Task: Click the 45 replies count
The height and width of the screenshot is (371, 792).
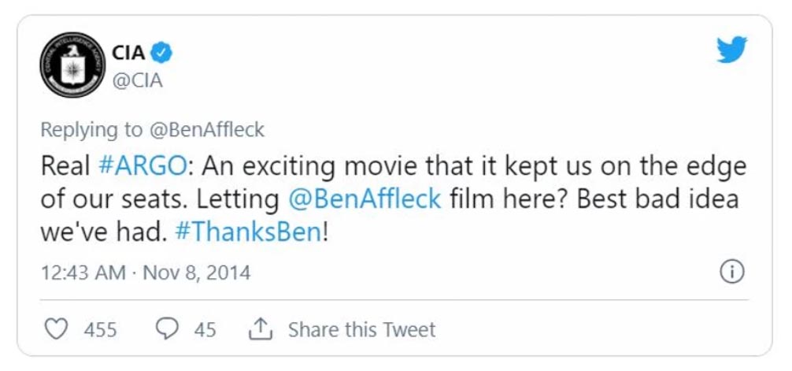Action: point(205,330)
